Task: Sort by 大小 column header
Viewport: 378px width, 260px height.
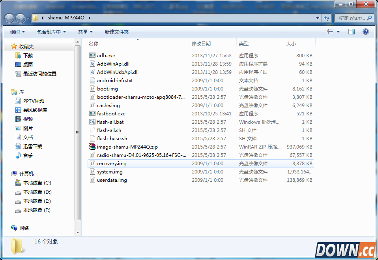Action: pos(291,43)
